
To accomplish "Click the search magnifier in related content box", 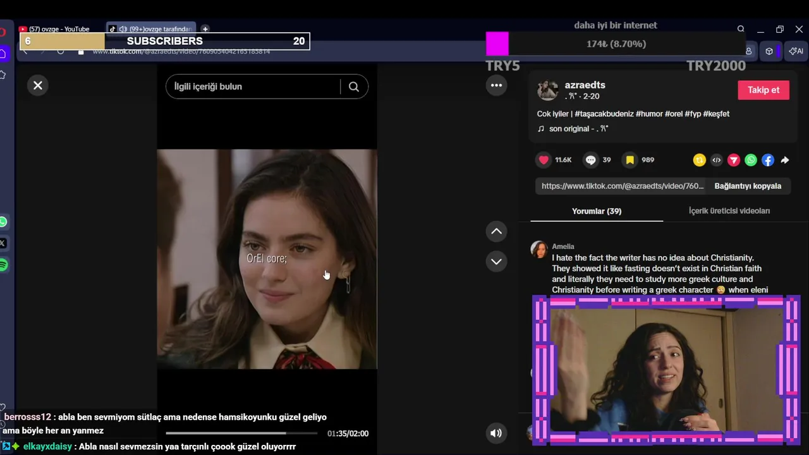I will [354, 87].
